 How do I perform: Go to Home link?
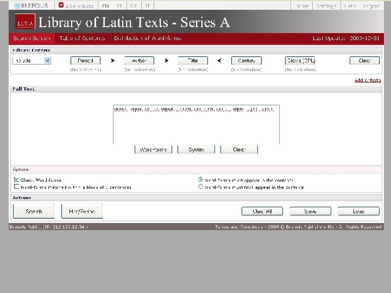tap(302, 6)
